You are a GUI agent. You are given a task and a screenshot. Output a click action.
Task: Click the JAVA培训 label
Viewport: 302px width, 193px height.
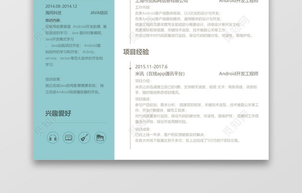click(99, 13)
